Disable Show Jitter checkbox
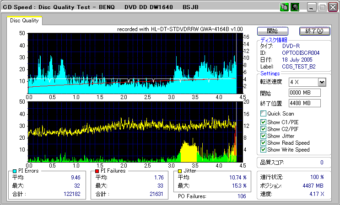The image size is (340, 205). (263, 136)
